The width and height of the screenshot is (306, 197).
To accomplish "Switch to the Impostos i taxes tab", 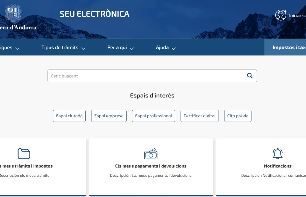I will pos(289,47).
